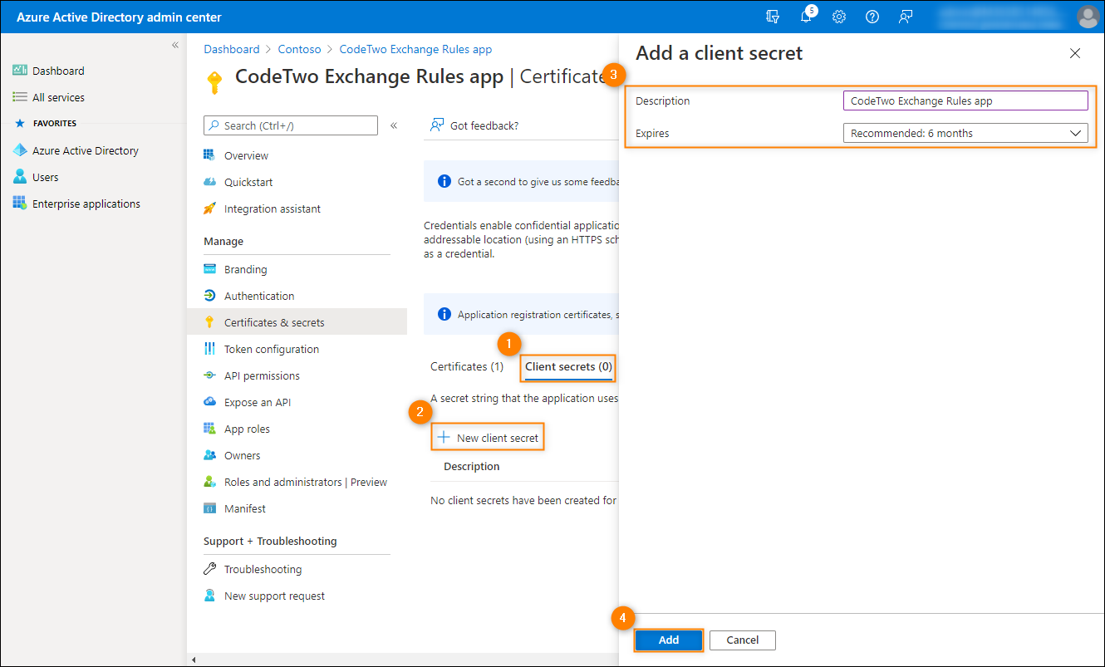Click the Add button
Screen dimensions: 1105x667
669,640
